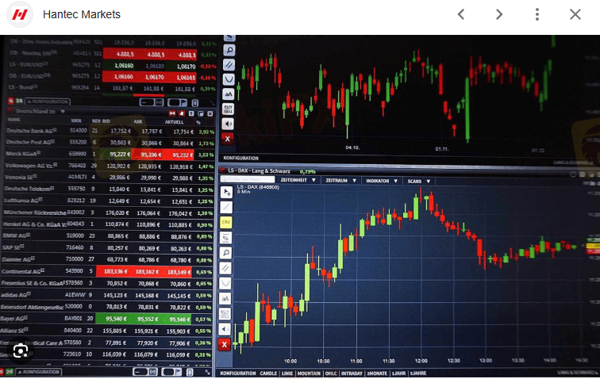The image size is (600, 379).
Task: Open Buy Sell tool in DAX chart
Action: point(225,314)
